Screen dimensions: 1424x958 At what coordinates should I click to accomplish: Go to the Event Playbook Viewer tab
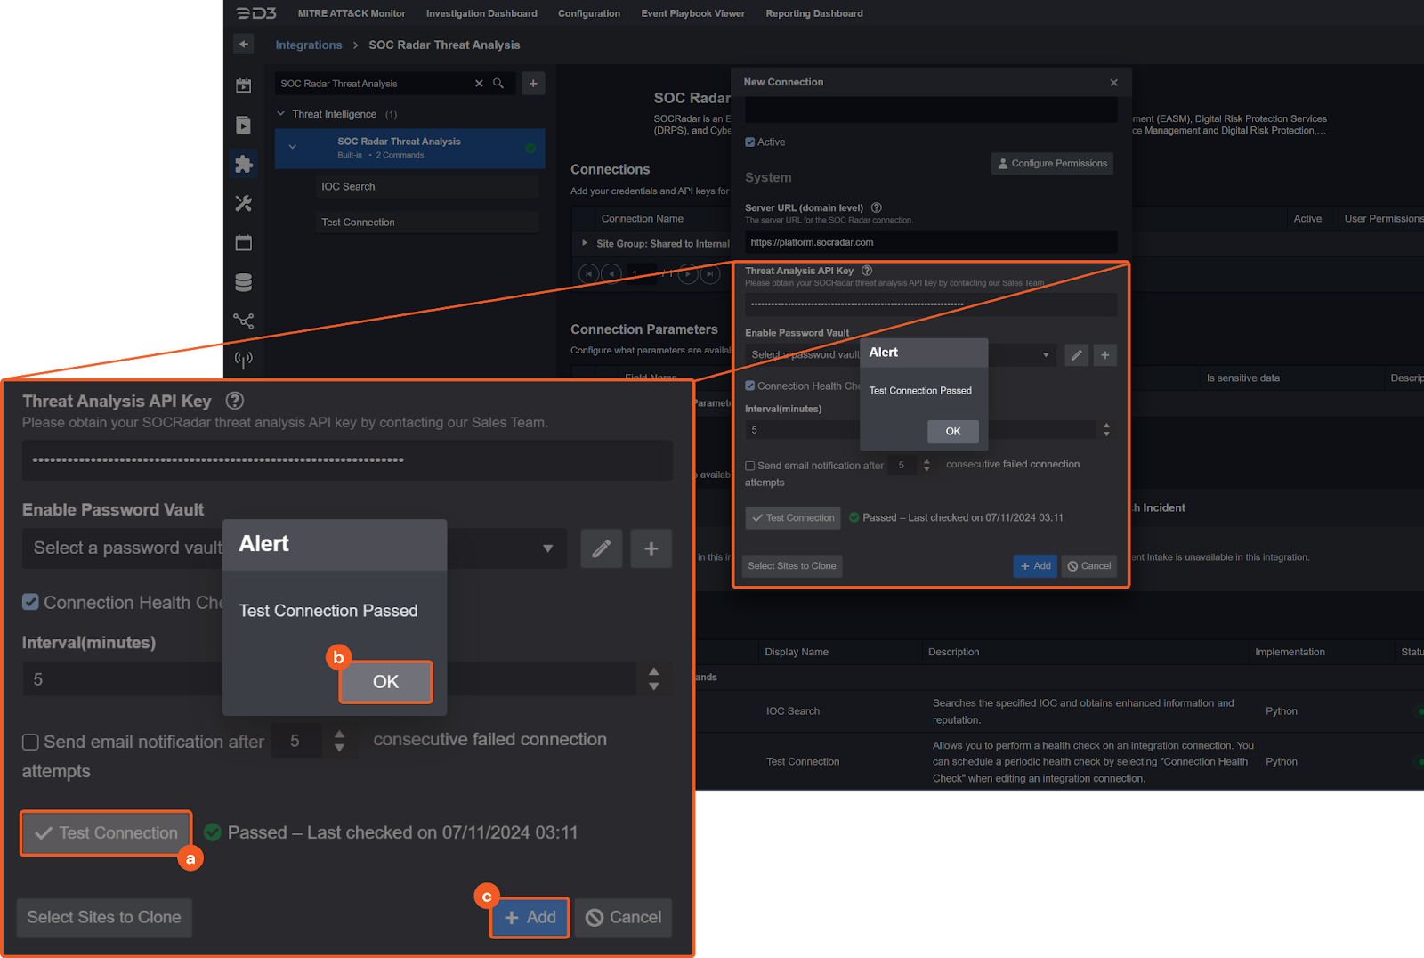(x=692, y=13)
